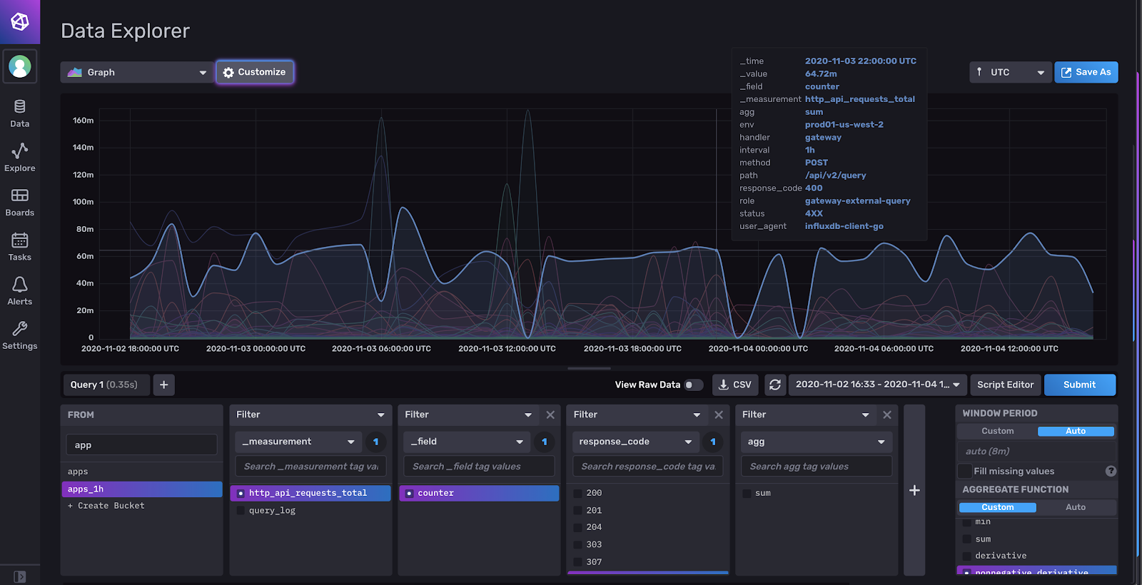Submit the query
Viewport: 1142px width, 585px height.
click(1080, 385)
